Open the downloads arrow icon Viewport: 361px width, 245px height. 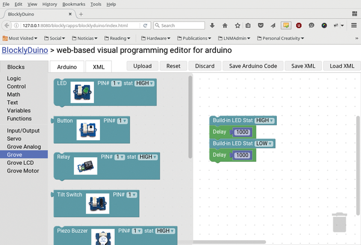pyautogui.click(x=212, y=25)
